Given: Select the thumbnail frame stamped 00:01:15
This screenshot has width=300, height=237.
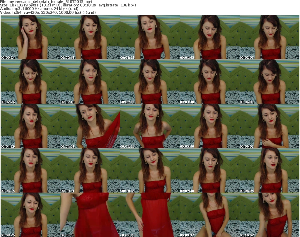Looking at the screenshot, I should pos(150,37).
